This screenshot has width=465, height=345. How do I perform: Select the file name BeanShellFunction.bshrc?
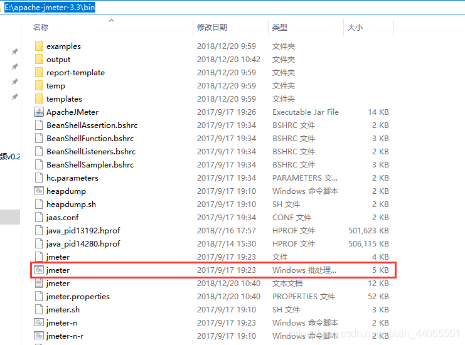[x=90, y=138]
